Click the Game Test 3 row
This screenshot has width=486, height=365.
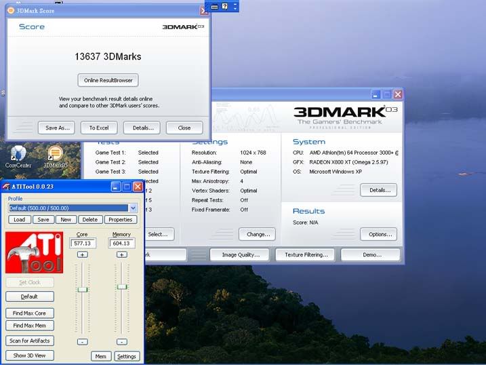[x=127, y=172]
